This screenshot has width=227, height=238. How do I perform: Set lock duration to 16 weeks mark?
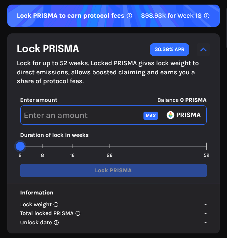click(72, 146)
